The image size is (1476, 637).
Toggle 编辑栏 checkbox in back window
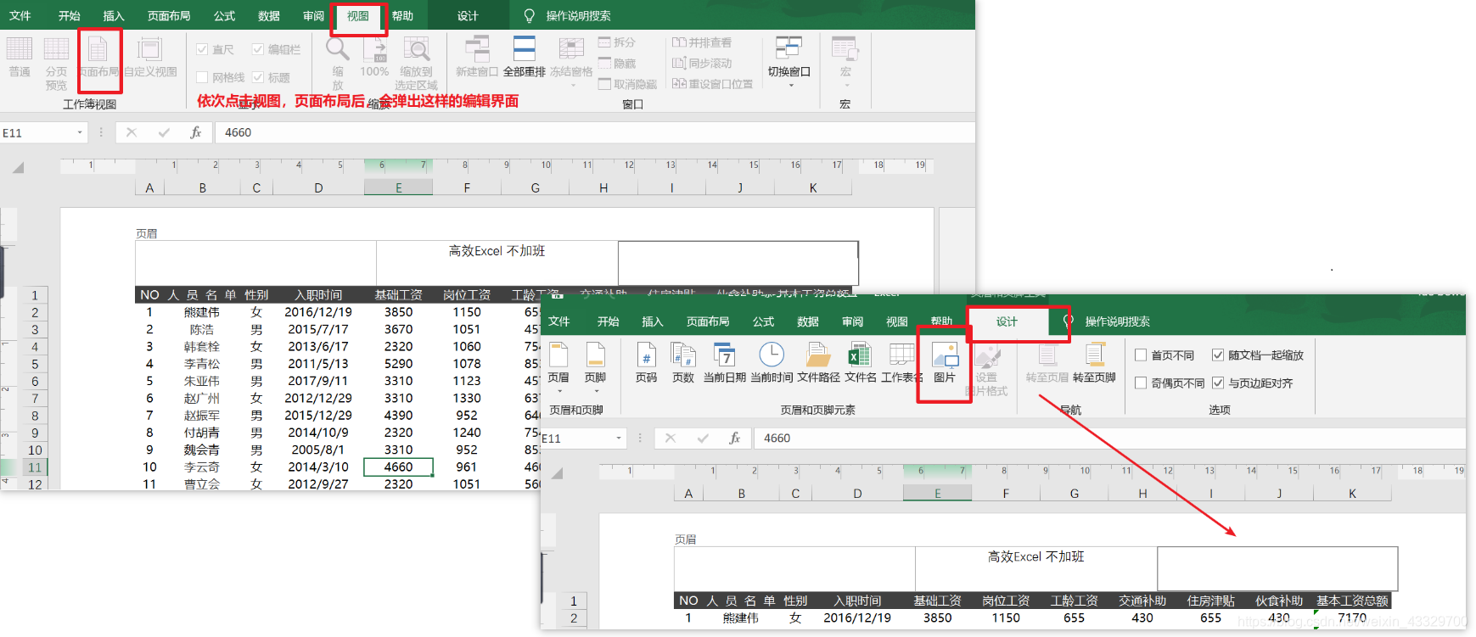[258, 49]
